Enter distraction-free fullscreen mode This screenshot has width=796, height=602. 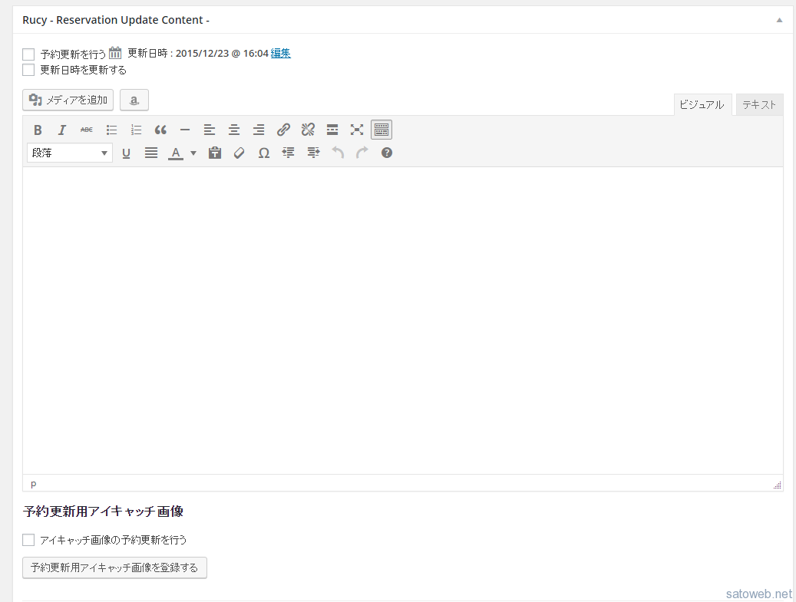(357, 130)
